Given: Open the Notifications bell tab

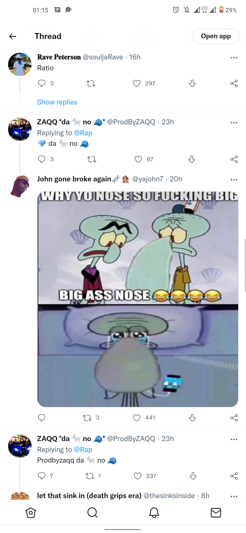Looking at the screenshot, I should (154, 512).
